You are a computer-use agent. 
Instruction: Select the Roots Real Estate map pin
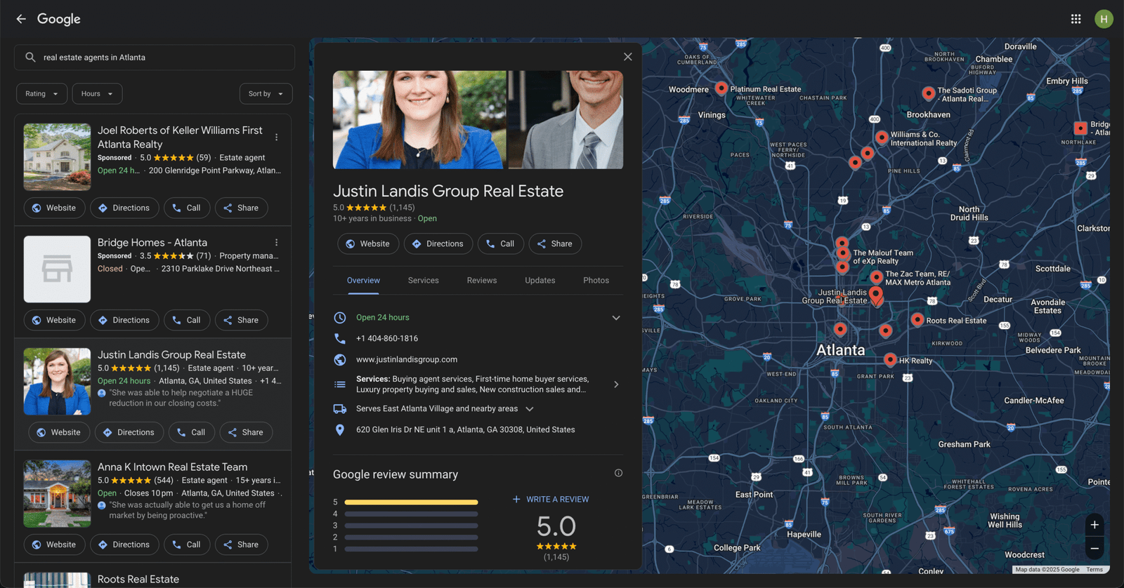pyautogui.click(x=917, y=320)
